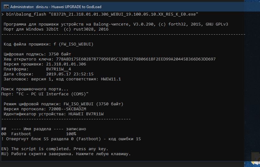Screen dimensions: 260x167
Task: Open the command prompt system menu icon
Action: pos(6,7)
